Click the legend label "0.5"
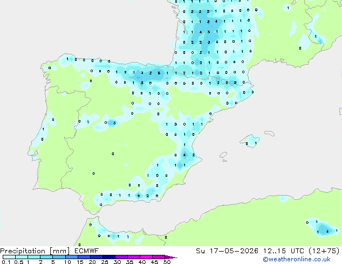 19,262
